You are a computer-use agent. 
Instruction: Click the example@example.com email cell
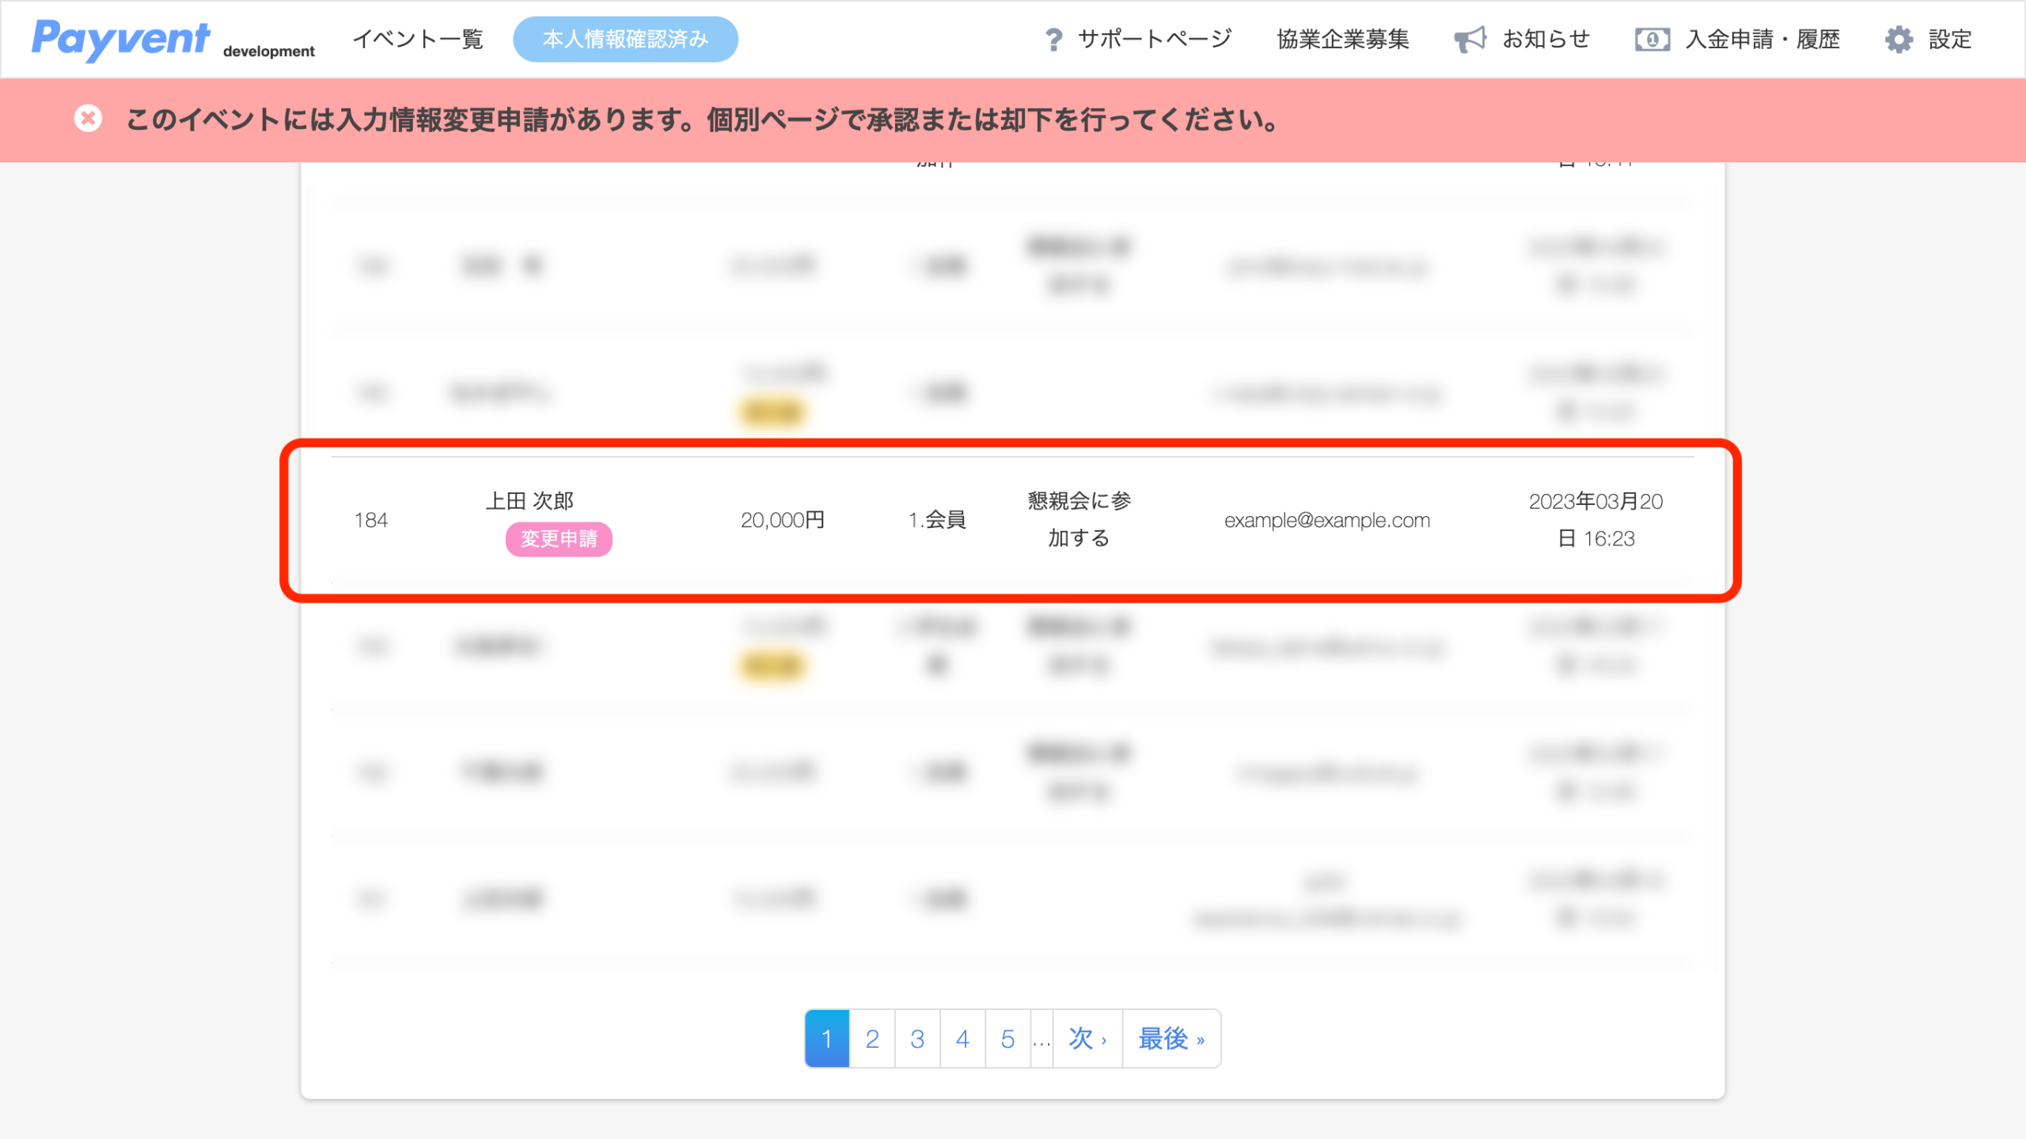coord(1327,520)
